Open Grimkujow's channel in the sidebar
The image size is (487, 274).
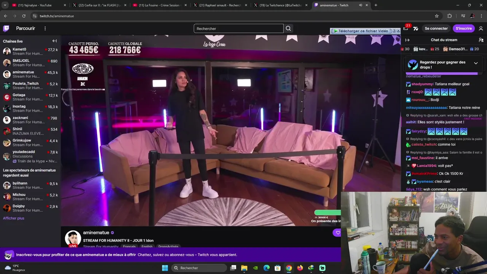[30, 143]
